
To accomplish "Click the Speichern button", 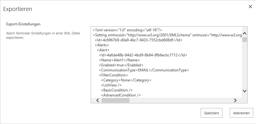I will coord(211,113).
